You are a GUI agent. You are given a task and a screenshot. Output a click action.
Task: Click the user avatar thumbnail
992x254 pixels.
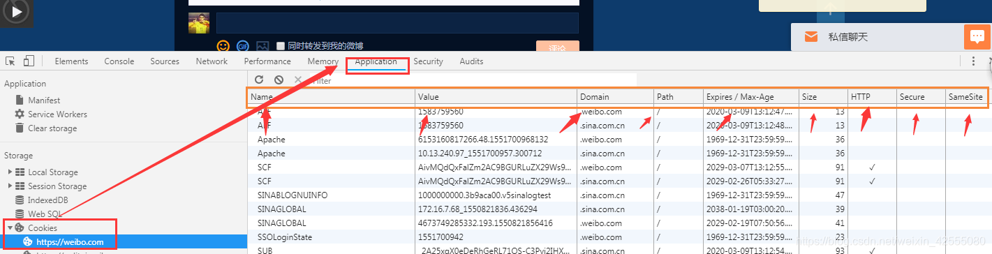(199, 23)
